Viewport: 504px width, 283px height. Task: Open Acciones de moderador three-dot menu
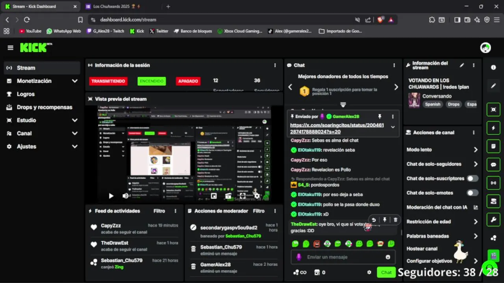[275, 211]
